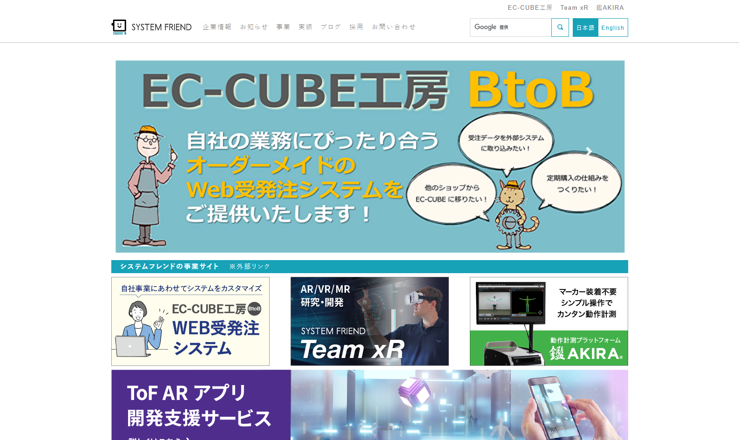Open the ブログ menu item
The height and width of the screenshot is (440, 739).
[331, 27]
